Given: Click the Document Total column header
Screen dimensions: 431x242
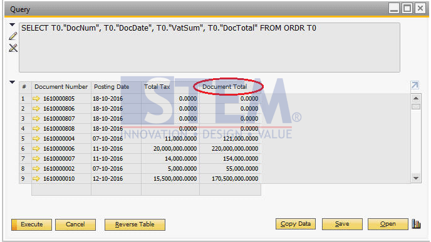Looking at the screenshot, I should (x=230, y=87).
